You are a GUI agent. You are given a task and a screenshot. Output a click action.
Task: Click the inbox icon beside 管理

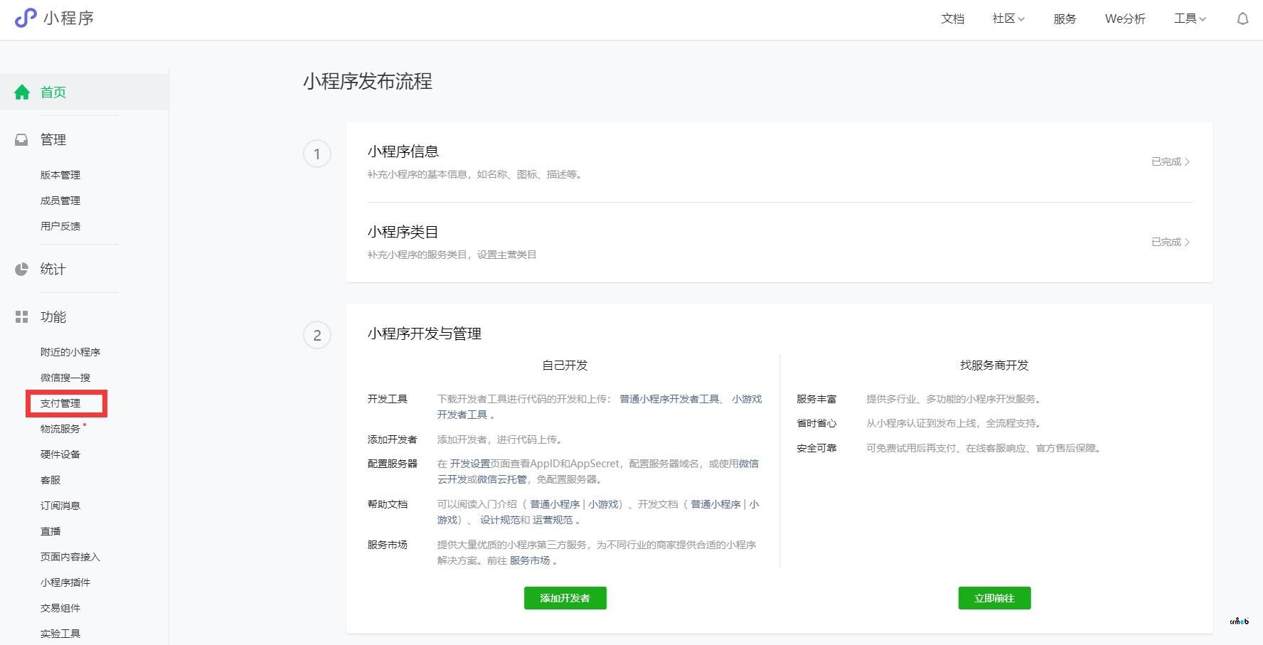[x=22, y=139]
